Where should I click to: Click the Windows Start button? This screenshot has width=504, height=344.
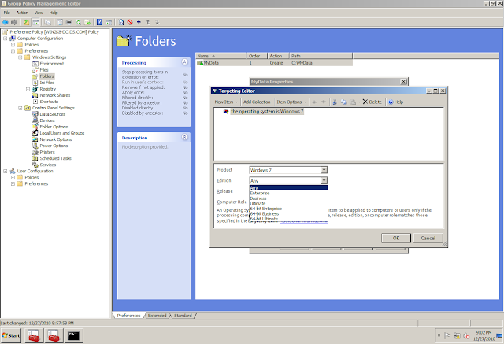click(11, 335)
